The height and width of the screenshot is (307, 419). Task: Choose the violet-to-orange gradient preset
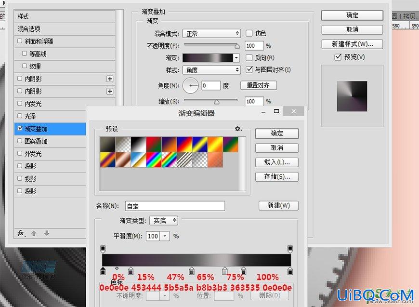169,145
